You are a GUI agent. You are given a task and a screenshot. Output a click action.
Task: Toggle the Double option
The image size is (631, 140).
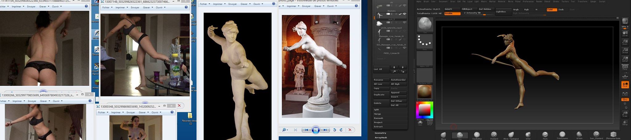(x=452, y=13)
